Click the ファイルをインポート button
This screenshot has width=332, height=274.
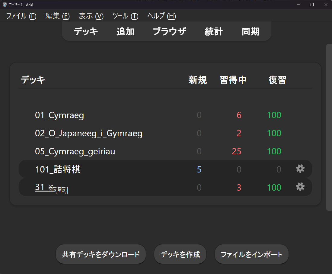[x=251, y=254]
